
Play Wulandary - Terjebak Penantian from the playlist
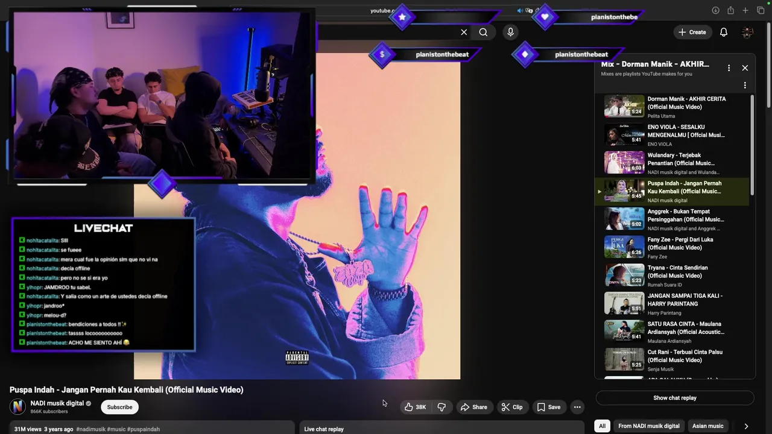672,163
